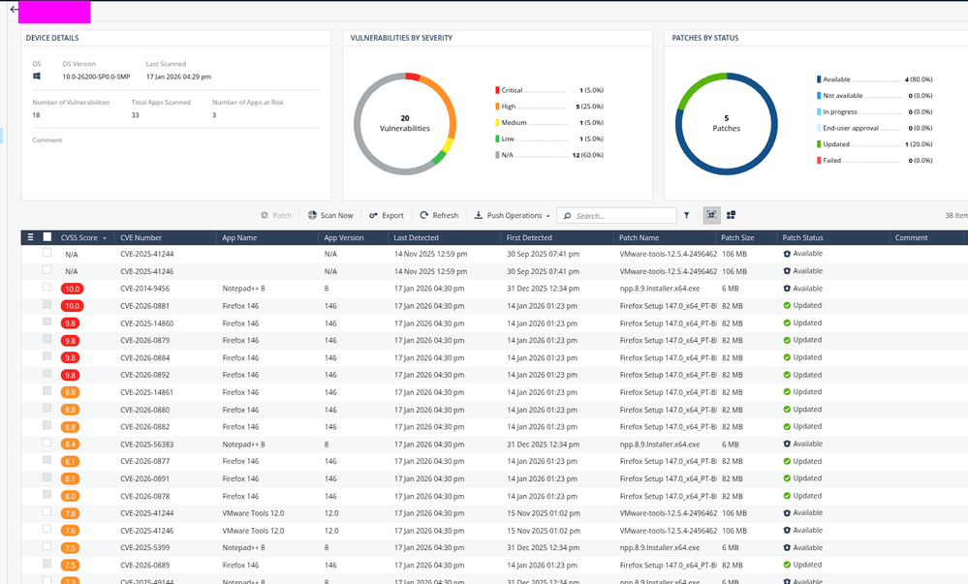Sort by the App Version column header
The width and height of the screenshot is (968, 584).
344,237
